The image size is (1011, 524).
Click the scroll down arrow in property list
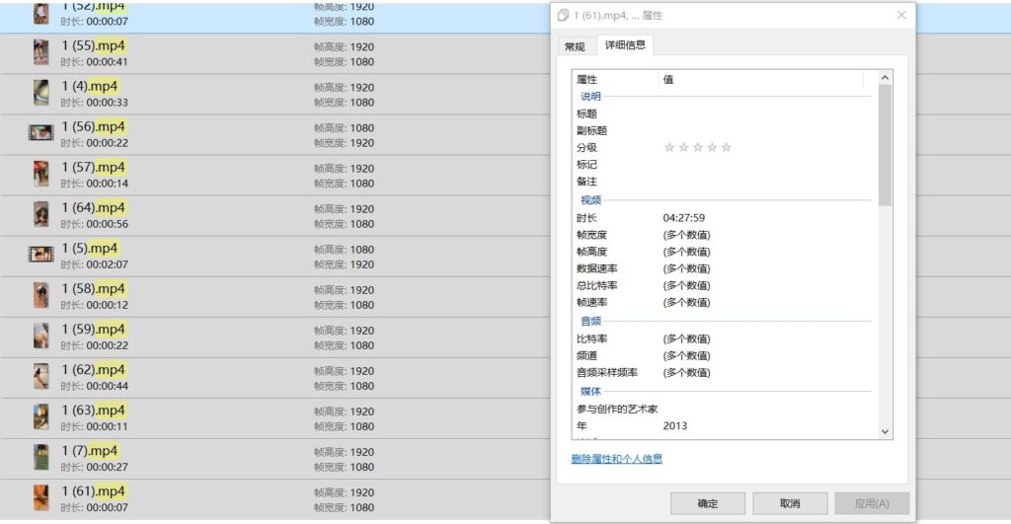[884, 431]
